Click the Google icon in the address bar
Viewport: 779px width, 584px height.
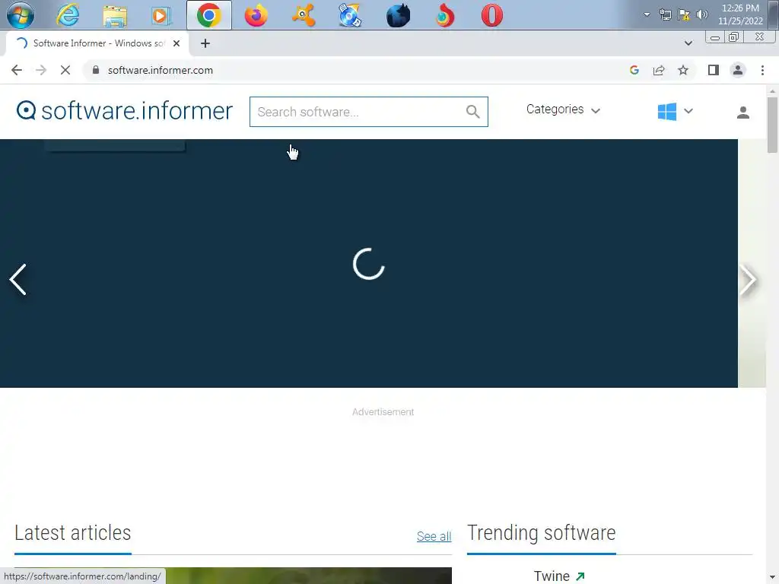click(x=634, y=70)
